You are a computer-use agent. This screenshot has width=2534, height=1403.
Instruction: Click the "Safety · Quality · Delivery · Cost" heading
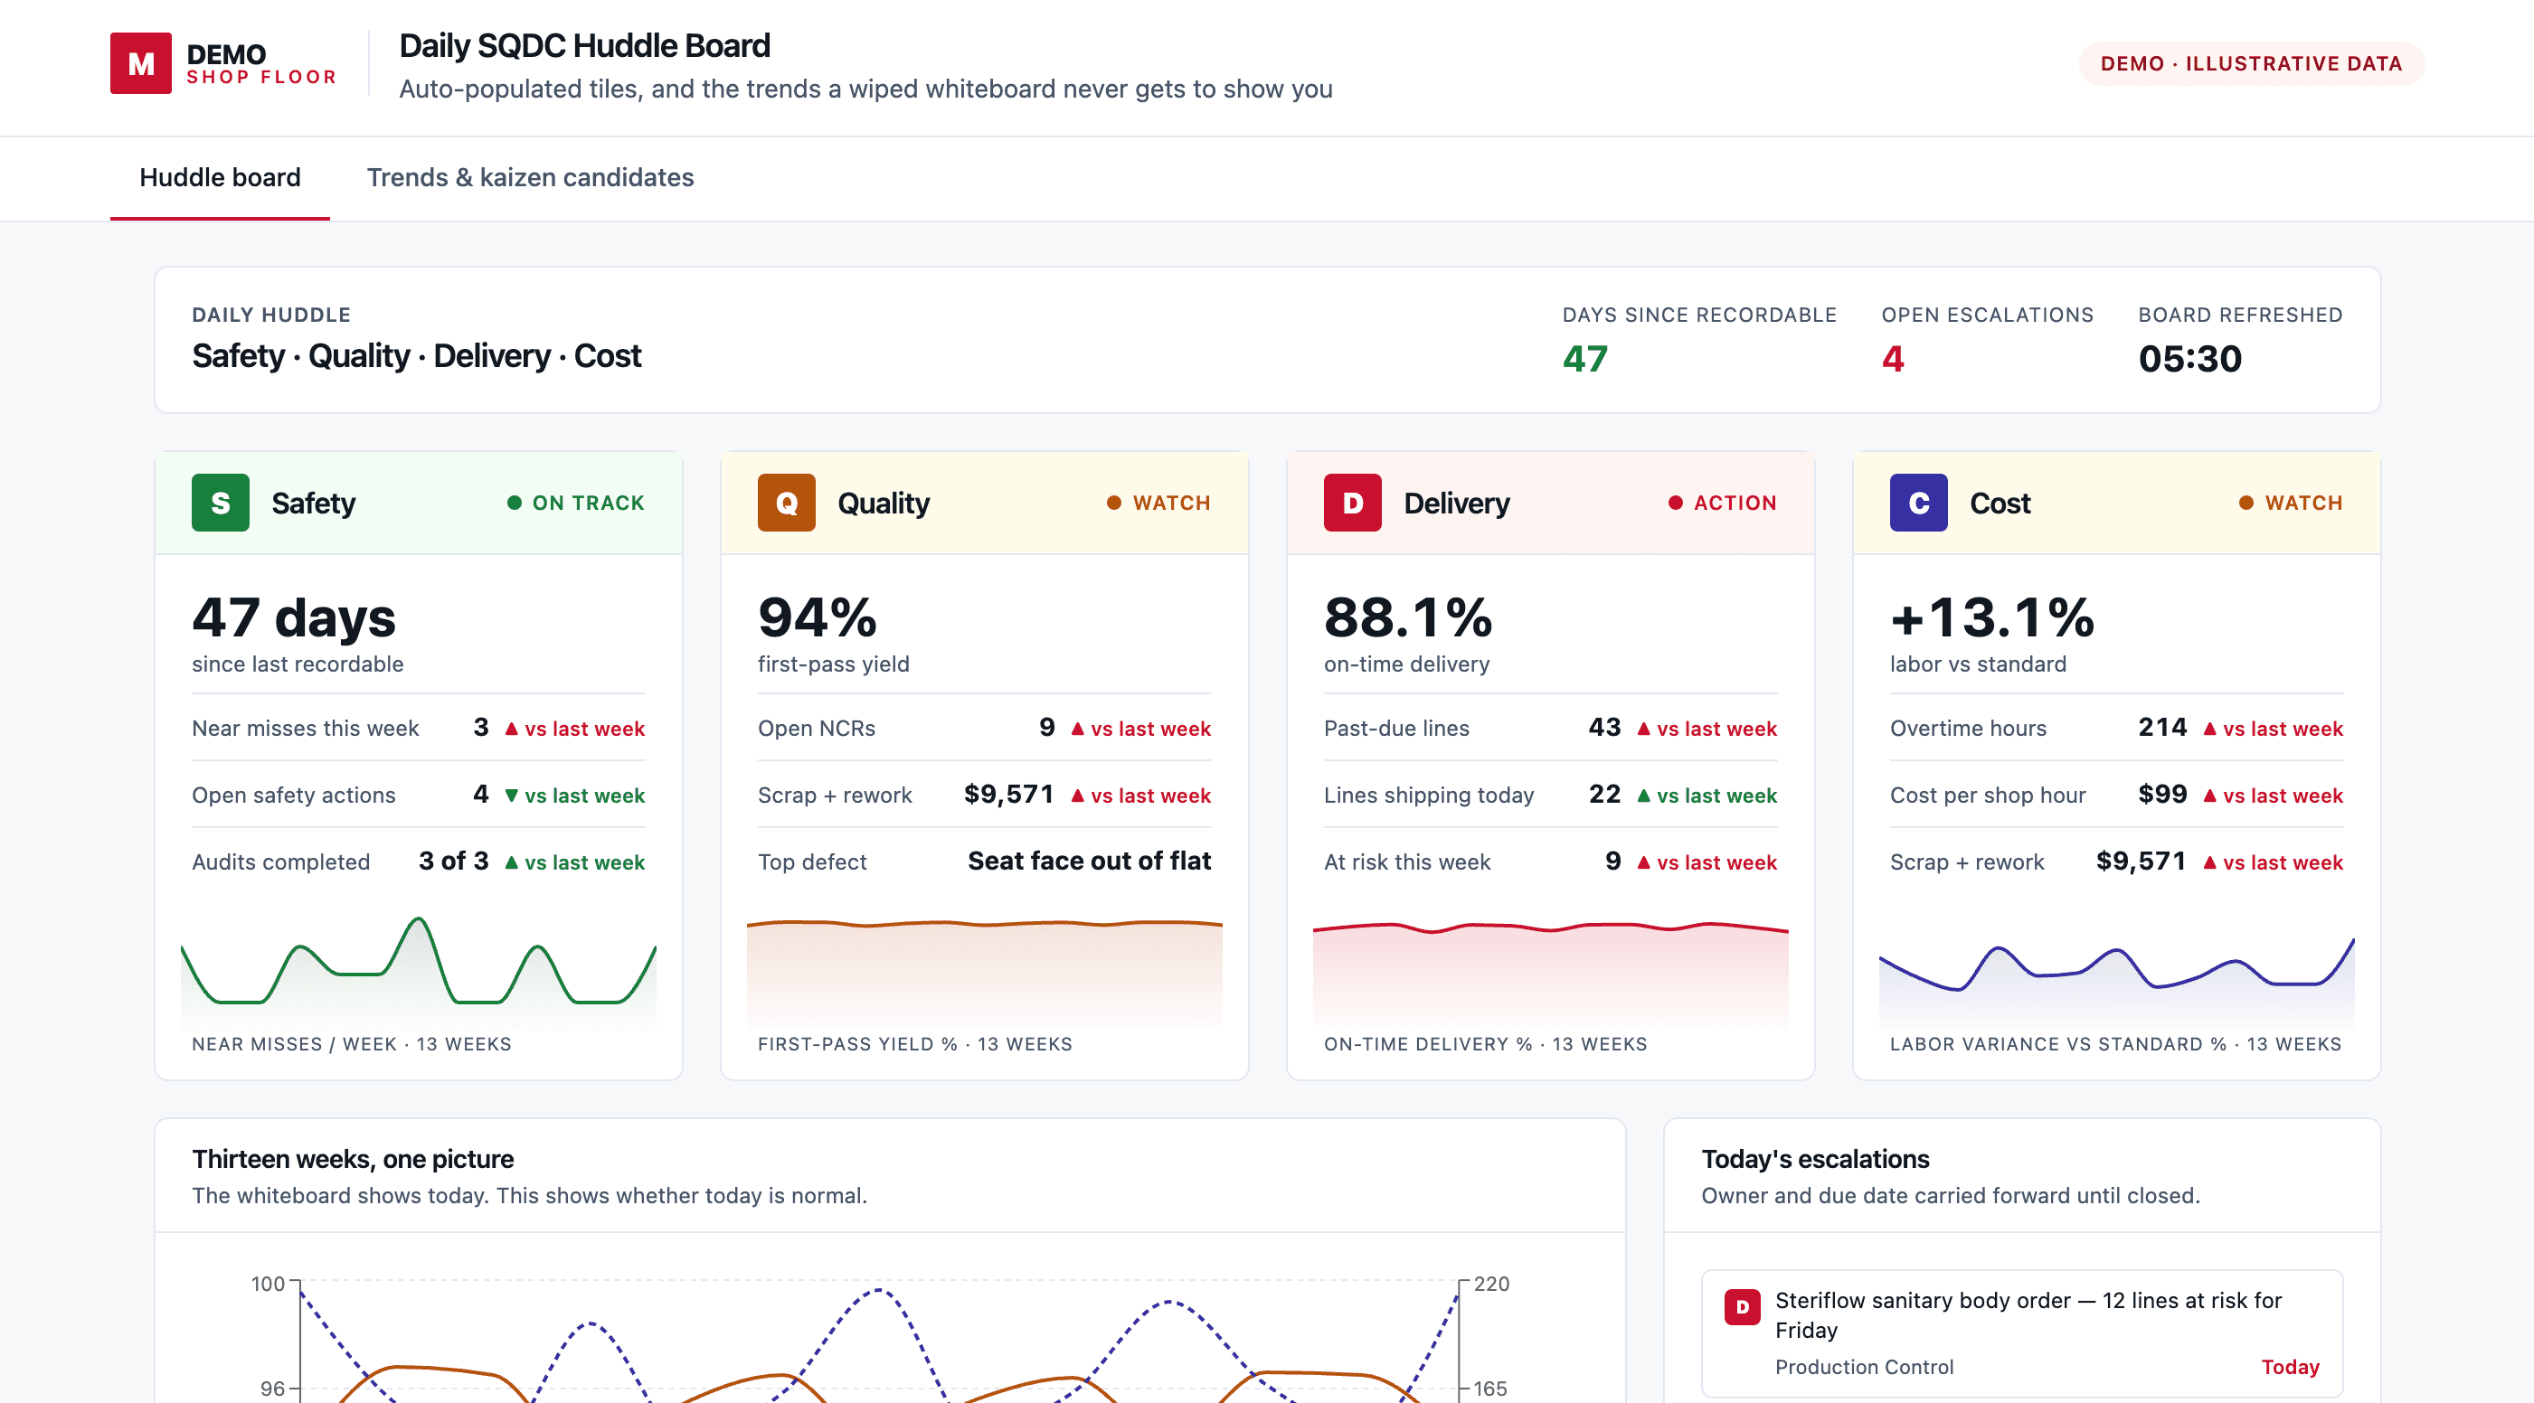pyautogui.click(x=416, y=356)
